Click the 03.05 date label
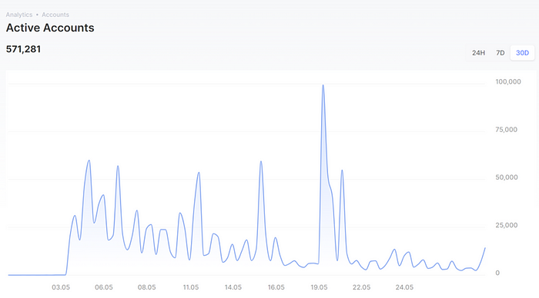Image resolution: width=539 pixels, height=298 pixels. pos(61,287)
